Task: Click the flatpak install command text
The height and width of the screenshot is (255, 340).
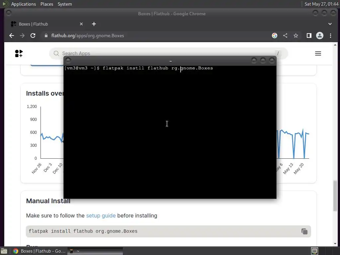Action: coord(83,231)
